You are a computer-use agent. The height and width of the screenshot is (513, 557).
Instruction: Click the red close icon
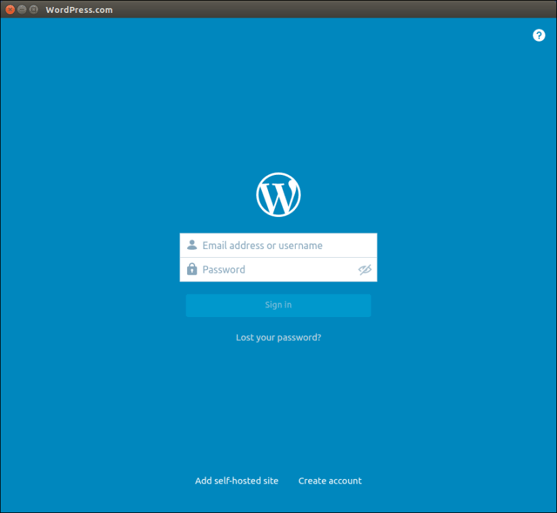[x=10, y=10]
